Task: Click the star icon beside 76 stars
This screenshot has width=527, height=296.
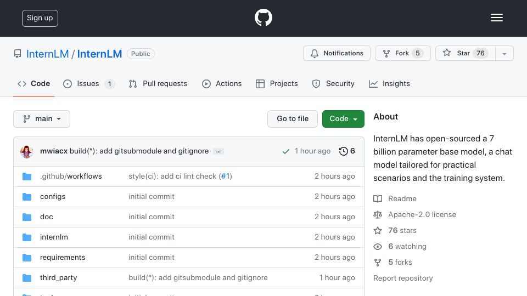Action: [378, 231]
